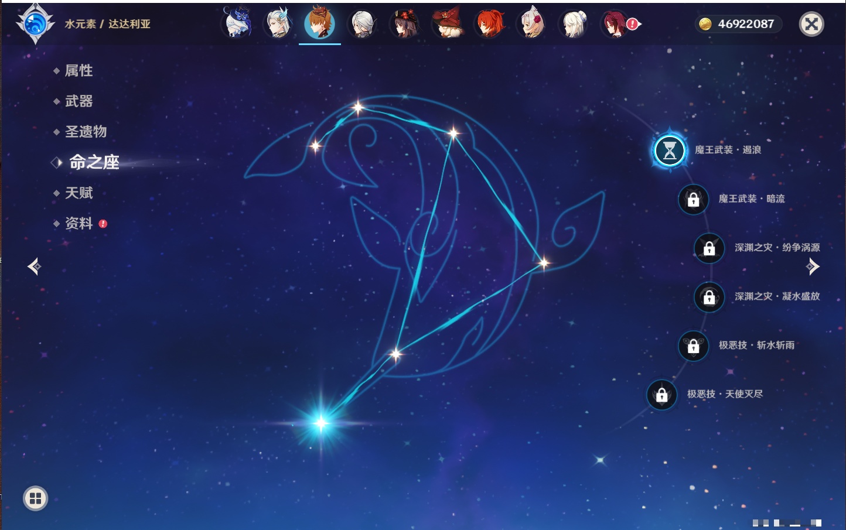Switch to Diluc's red-haired avatar
Screen dimensions: 846x530
tap(490, 23)
